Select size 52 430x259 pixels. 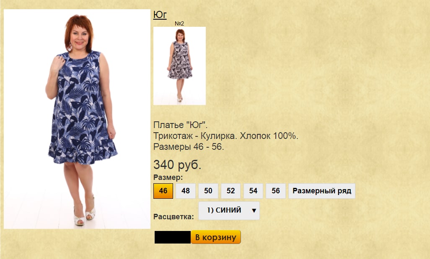[x=231, y=191]
